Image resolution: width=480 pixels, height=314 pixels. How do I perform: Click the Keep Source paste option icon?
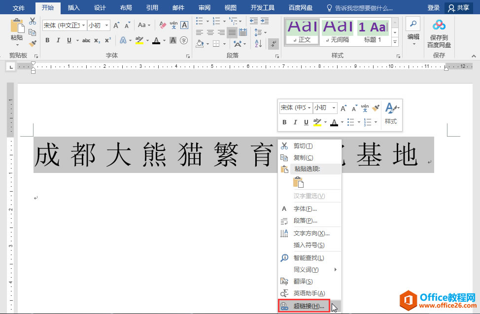299,182
